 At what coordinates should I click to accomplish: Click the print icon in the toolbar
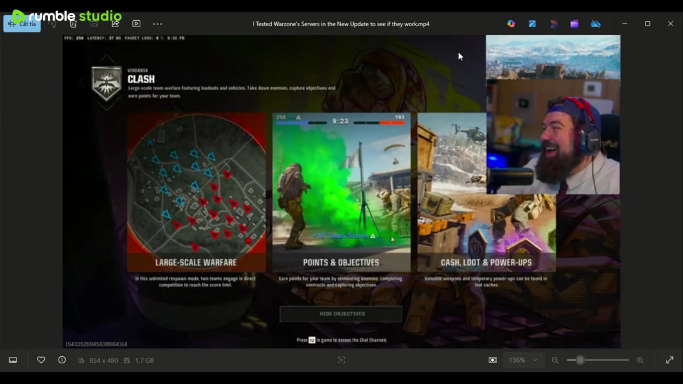[94, 23]
